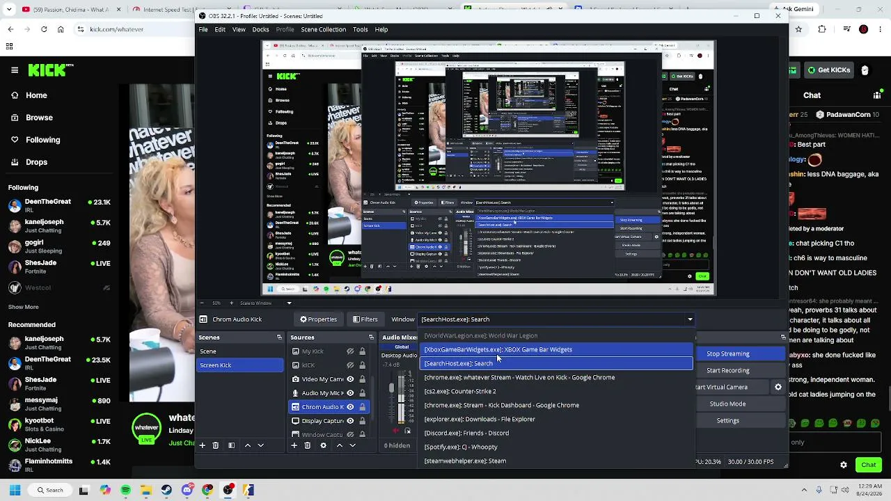Open scene filters icon in Scenes panel

[232, 445]
